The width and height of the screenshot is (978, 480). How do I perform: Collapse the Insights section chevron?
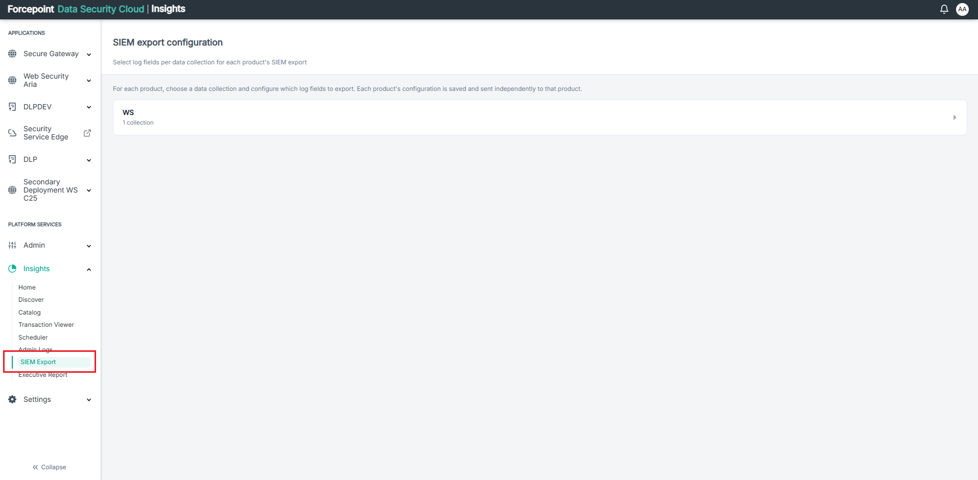(89, 269)
